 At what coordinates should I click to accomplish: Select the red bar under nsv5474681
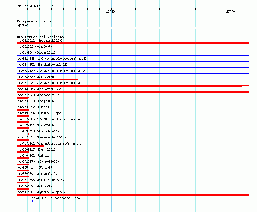133,195
